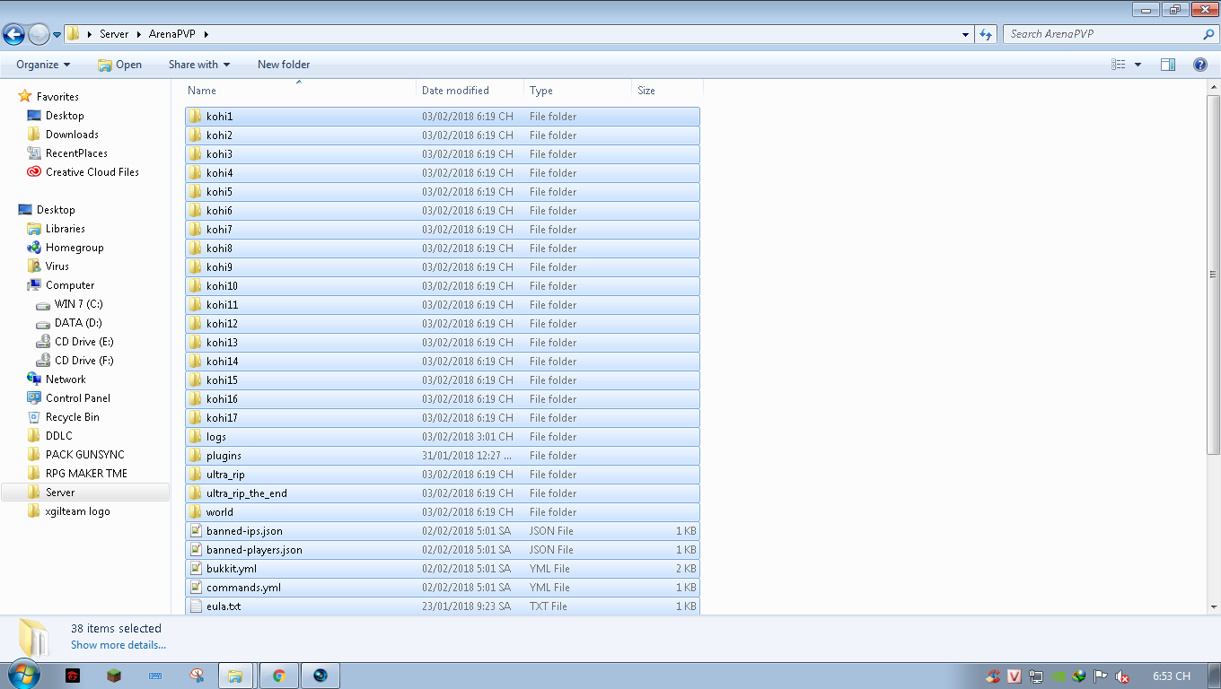Open Google Chrome from the taskbar
Viewport: 1221px width, 689px height.
click(279, 676)
